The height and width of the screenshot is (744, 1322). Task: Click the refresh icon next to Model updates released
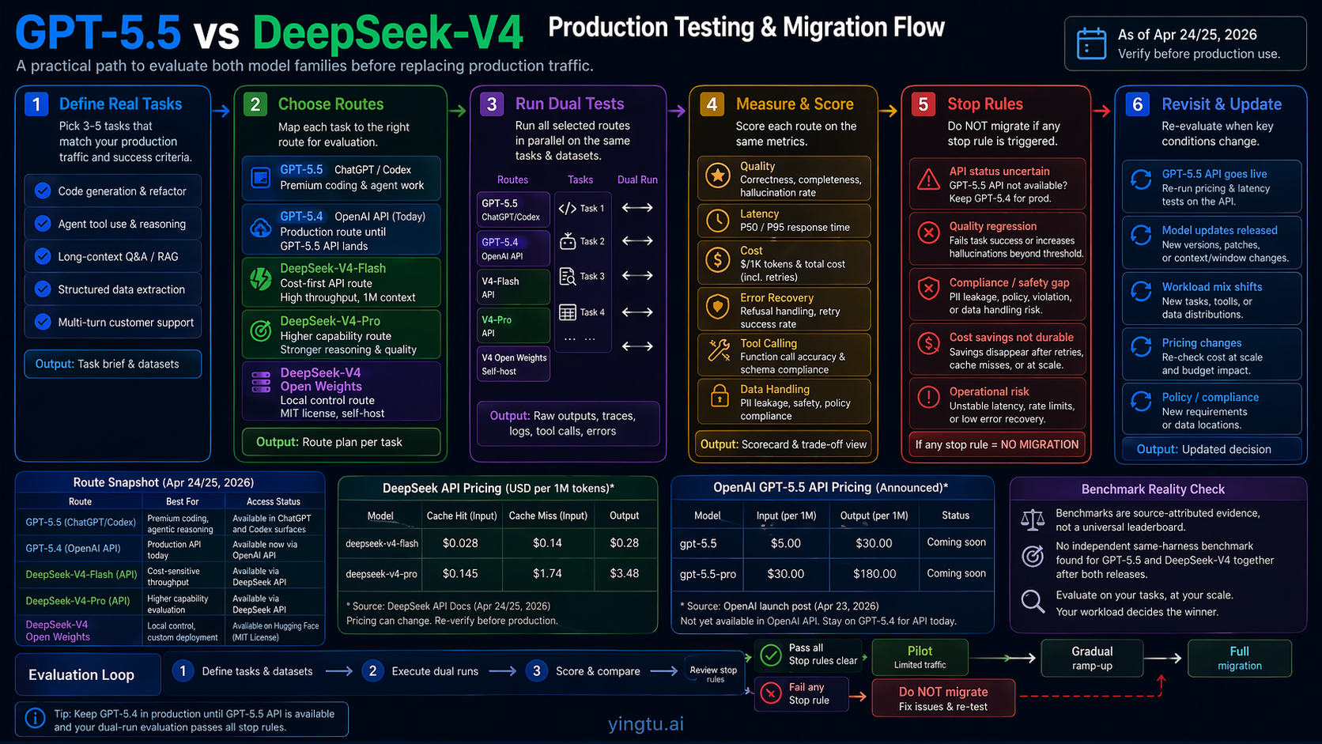click(x=1141, y=235)
